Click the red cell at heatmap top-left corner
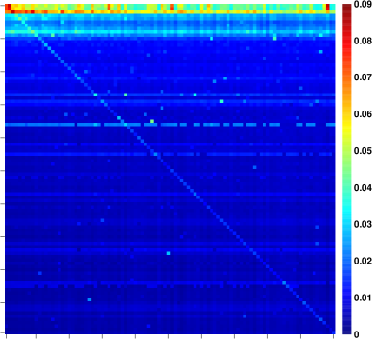 (x=8, y=8)
